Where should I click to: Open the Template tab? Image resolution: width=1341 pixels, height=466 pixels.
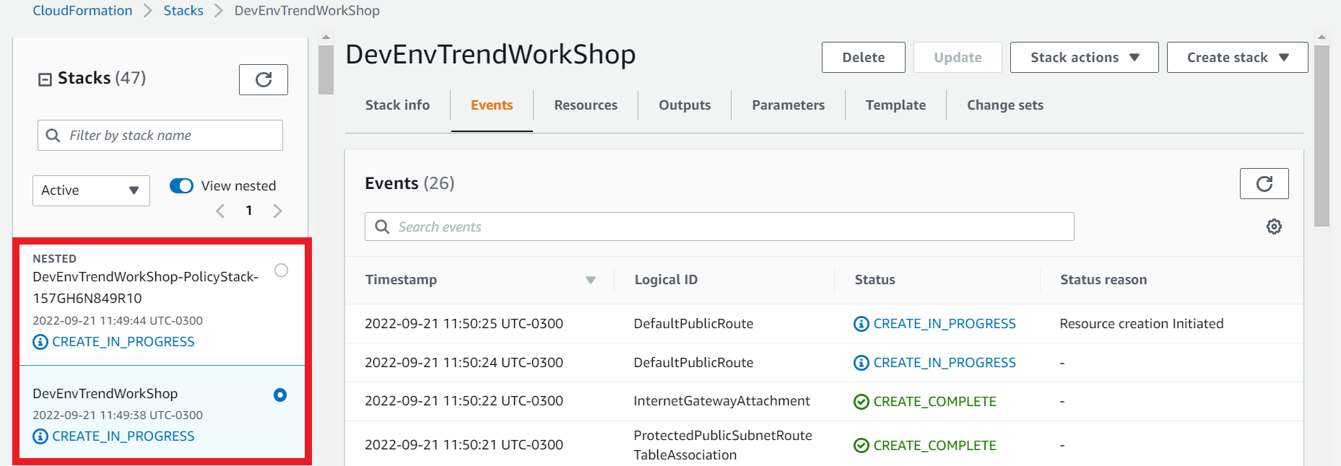(x=895, y=105)
